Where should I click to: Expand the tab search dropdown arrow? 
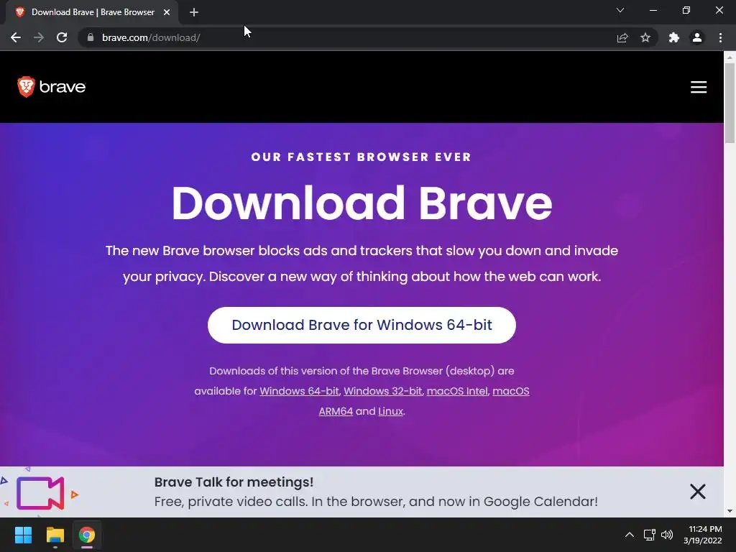(x=620, y=10)
